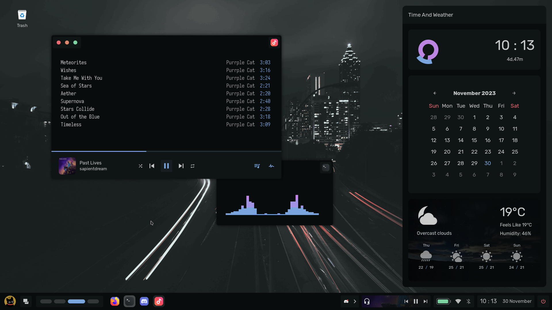Click the headphones icon in taskbar
The image size is (552, 310).
click(x=367, y=301)
